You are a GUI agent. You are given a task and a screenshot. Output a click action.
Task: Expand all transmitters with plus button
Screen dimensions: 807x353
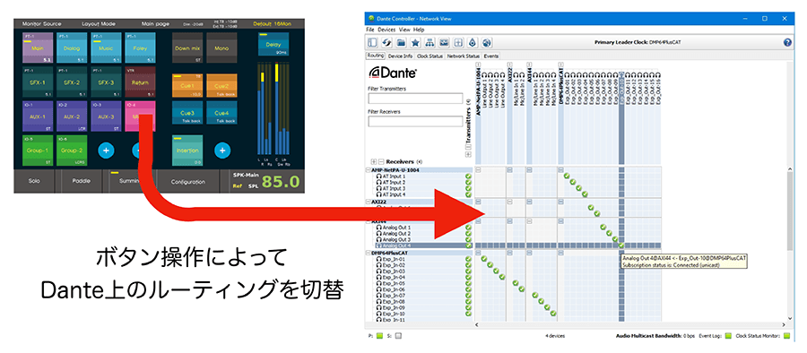click(x=468, y=154)
